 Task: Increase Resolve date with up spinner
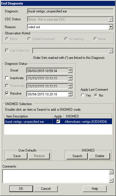(x=70, y=93)
